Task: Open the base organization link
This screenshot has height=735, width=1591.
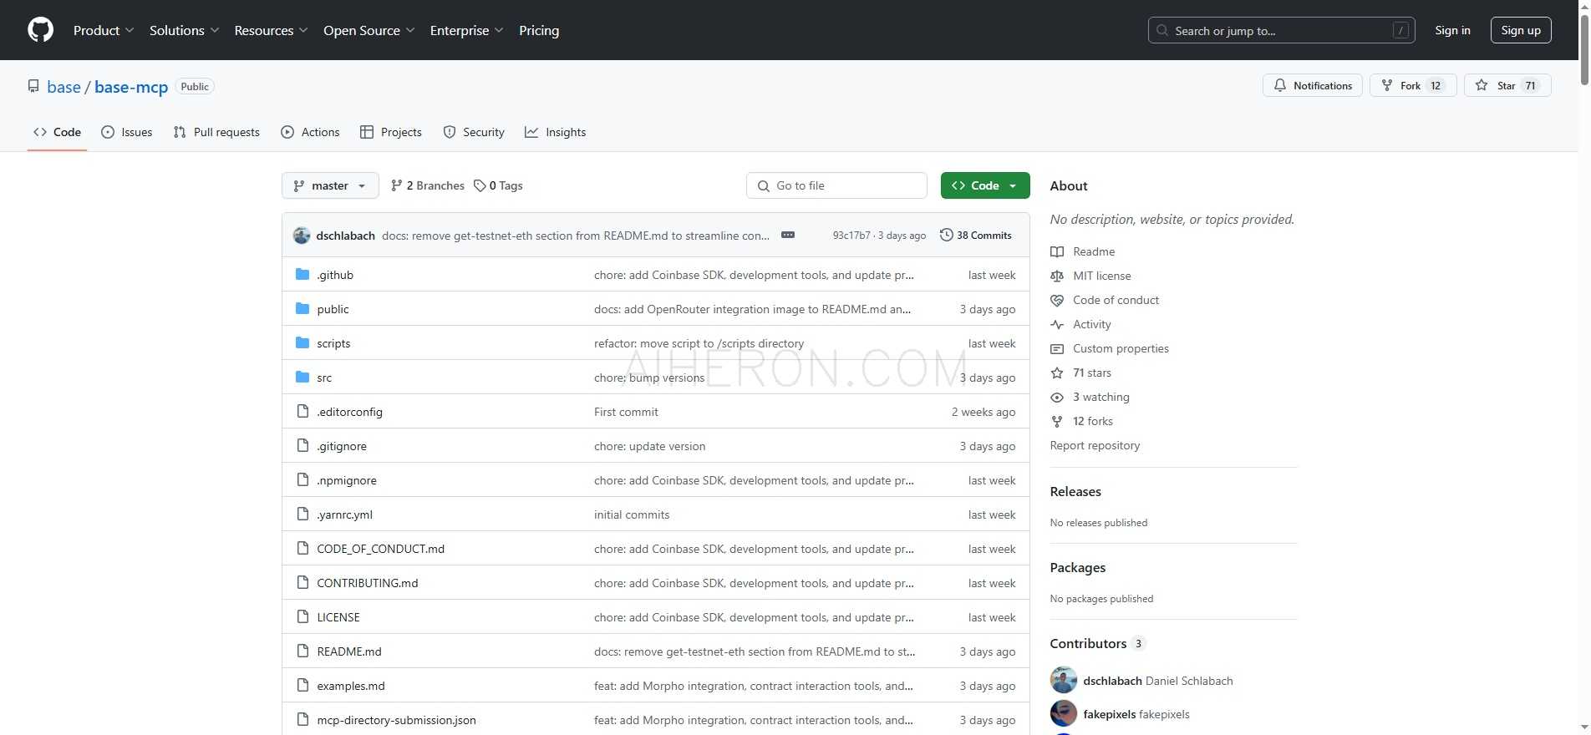Action: coord(64,87)
